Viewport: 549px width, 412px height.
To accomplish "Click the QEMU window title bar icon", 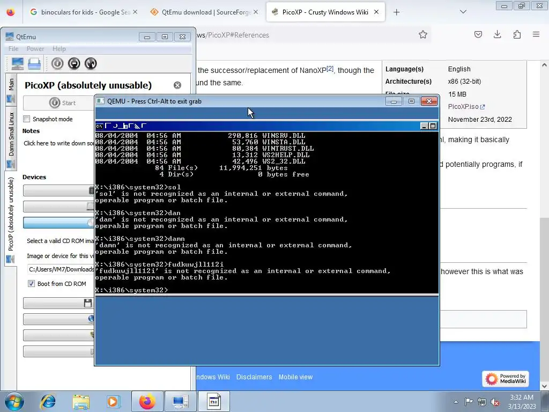I will 100,101.
